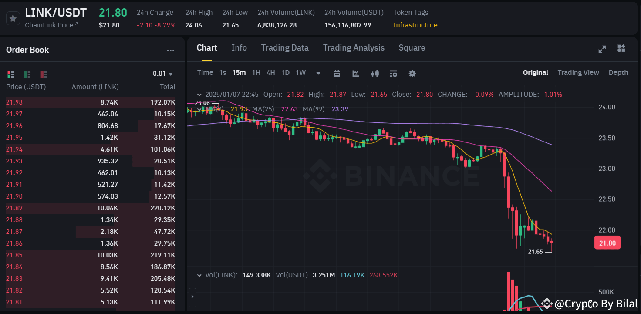Viewport: 641px width, 314px height.
Task: Click the external-link arrow beside ChainLink Price
Action: coord(77,24)
